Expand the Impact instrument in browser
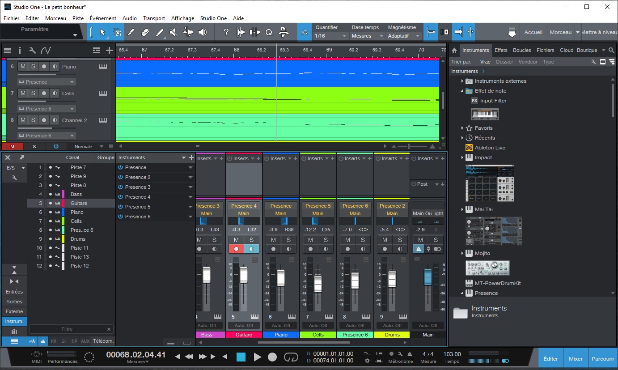 click(462, 157)
